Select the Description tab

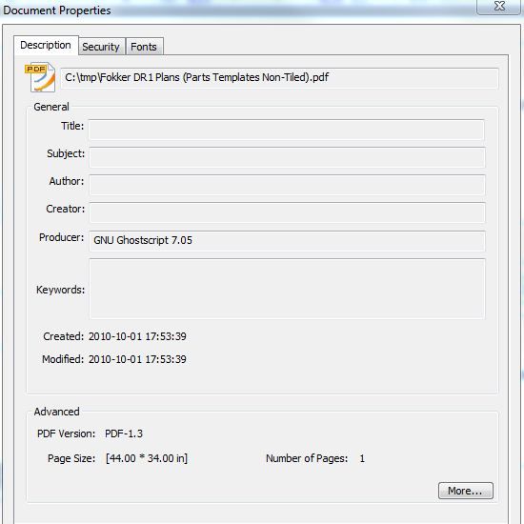46,45
